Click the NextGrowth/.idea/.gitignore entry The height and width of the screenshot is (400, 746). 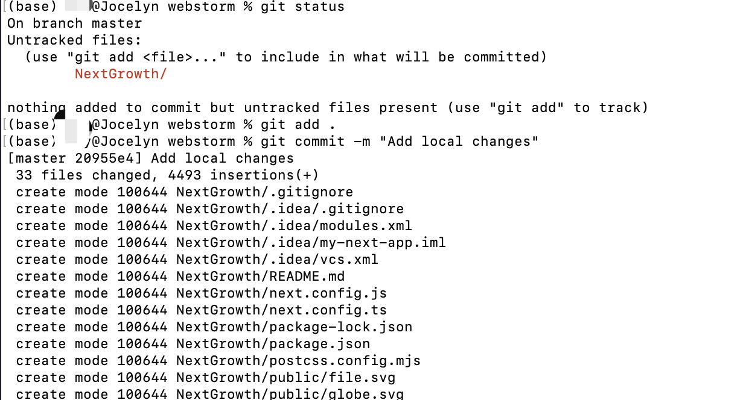click(x=210, y=209)
